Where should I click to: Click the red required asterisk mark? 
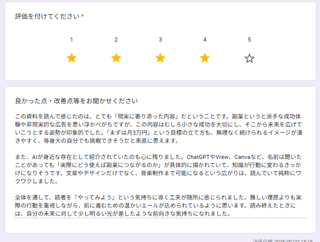pos(83,17)
